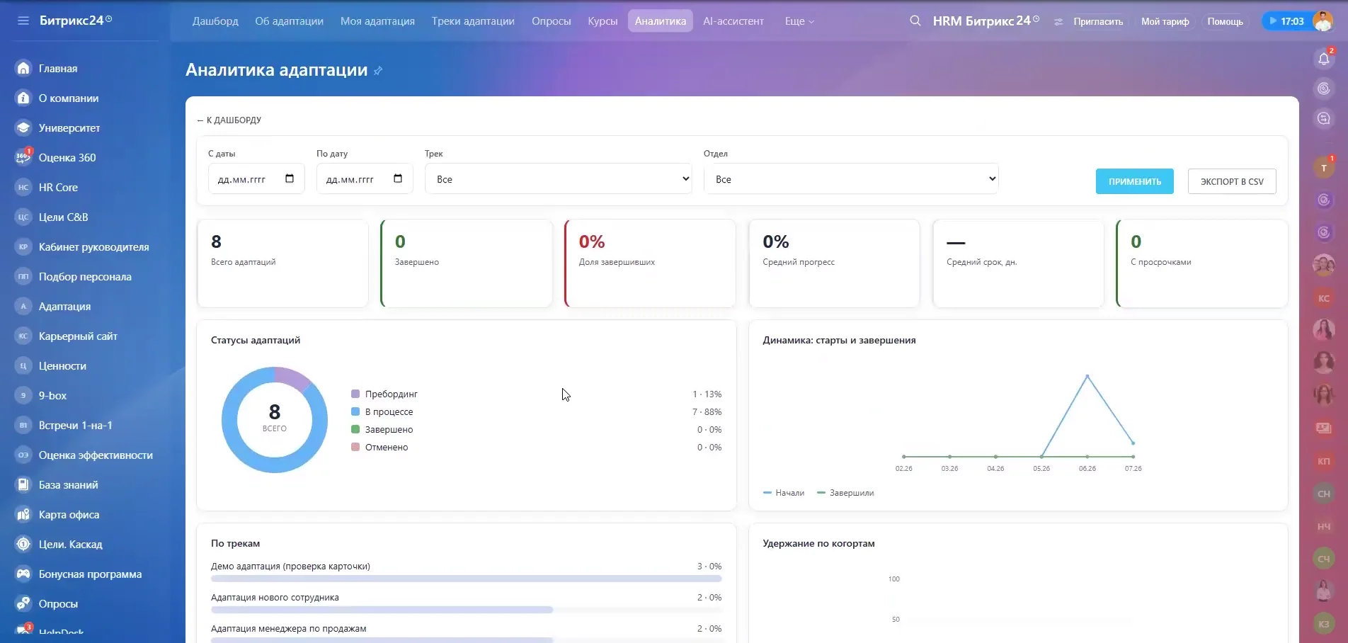
Task: Open Бонусная программа sidebar icon
Action: click(x=23, y=574)
